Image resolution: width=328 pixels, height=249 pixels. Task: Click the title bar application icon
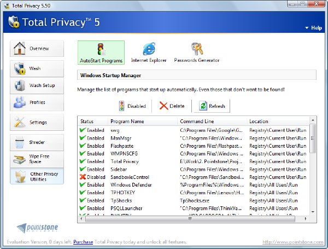(x=7, y=5)
